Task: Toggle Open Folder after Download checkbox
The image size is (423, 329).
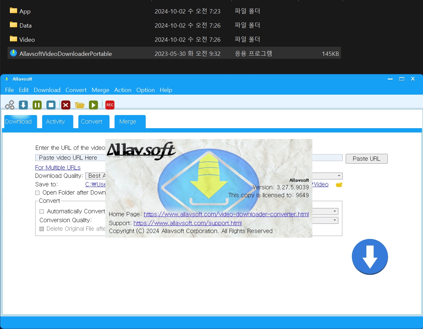Action: 38,193
